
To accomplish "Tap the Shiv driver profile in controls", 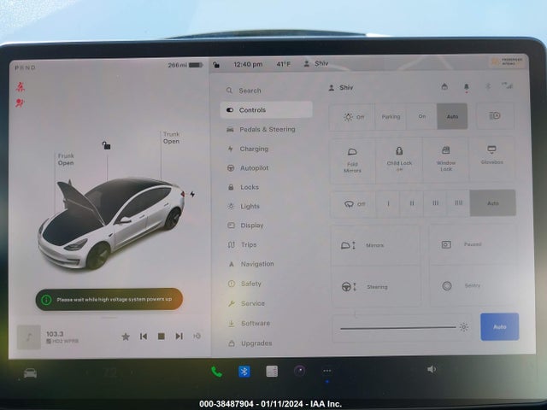I will (341, 88).
